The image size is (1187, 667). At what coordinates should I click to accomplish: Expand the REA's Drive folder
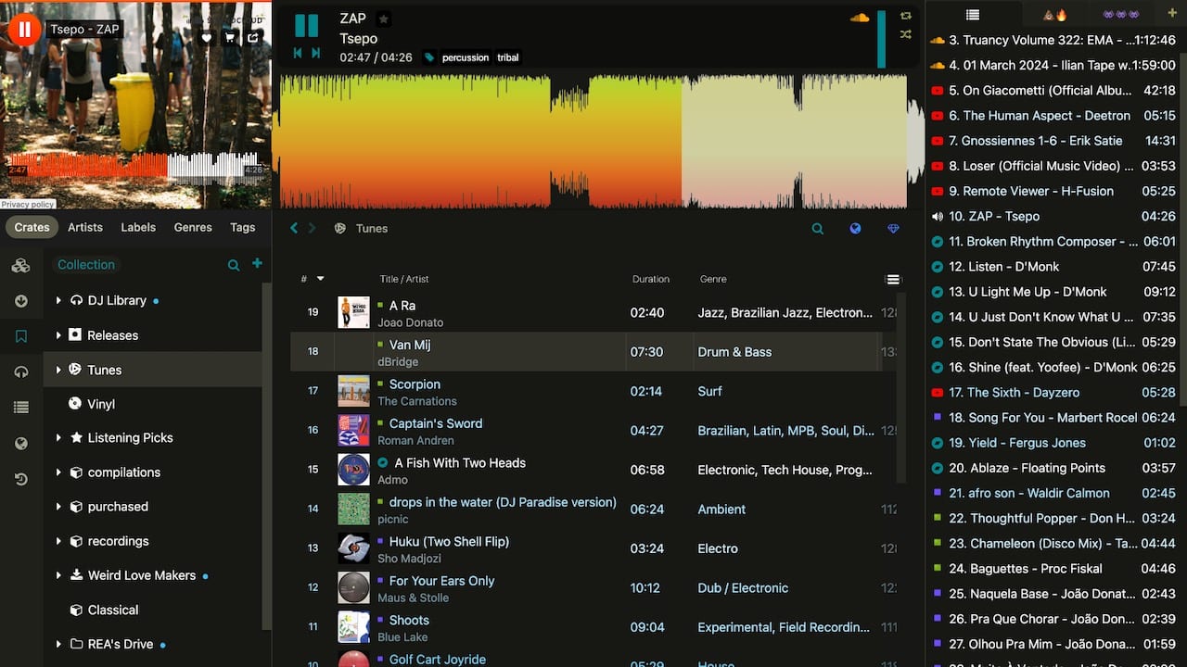[58, 644]
